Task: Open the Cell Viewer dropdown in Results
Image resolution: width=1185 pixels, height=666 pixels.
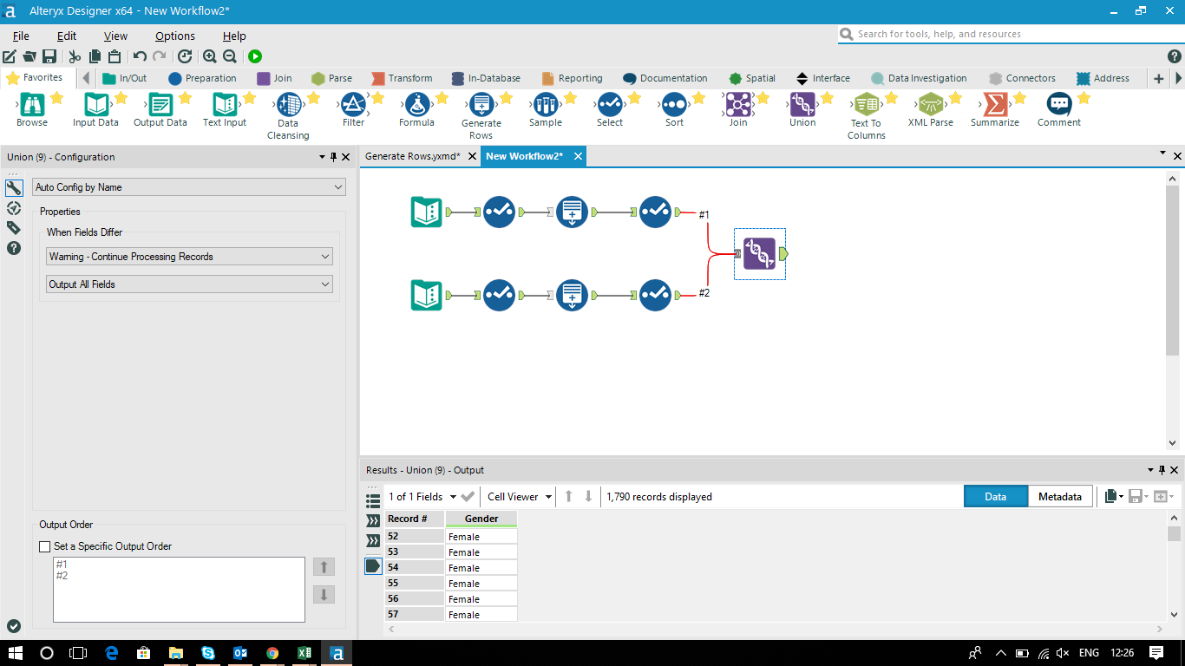Action: coord(518,496)
